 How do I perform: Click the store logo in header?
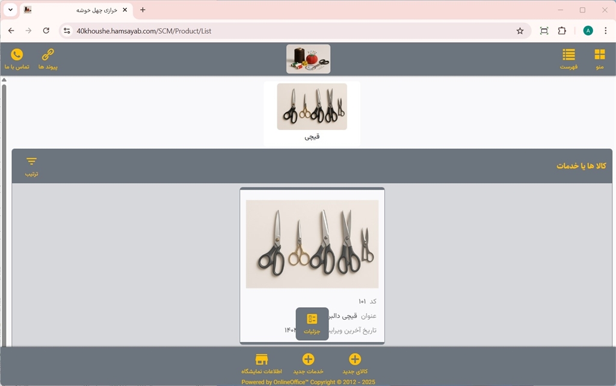[308, 59]
